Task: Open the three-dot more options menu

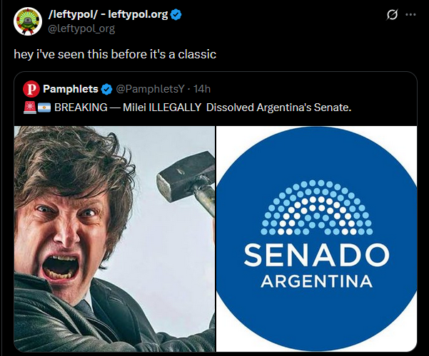Action: click(410, 15)
